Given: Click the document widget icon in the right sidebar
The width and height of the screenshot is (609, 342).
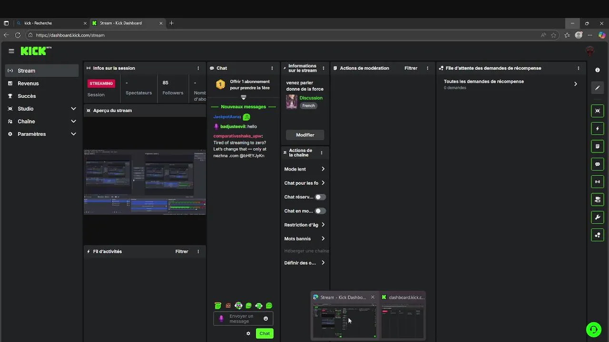Looking at the screenshot, I should [598, 146].
